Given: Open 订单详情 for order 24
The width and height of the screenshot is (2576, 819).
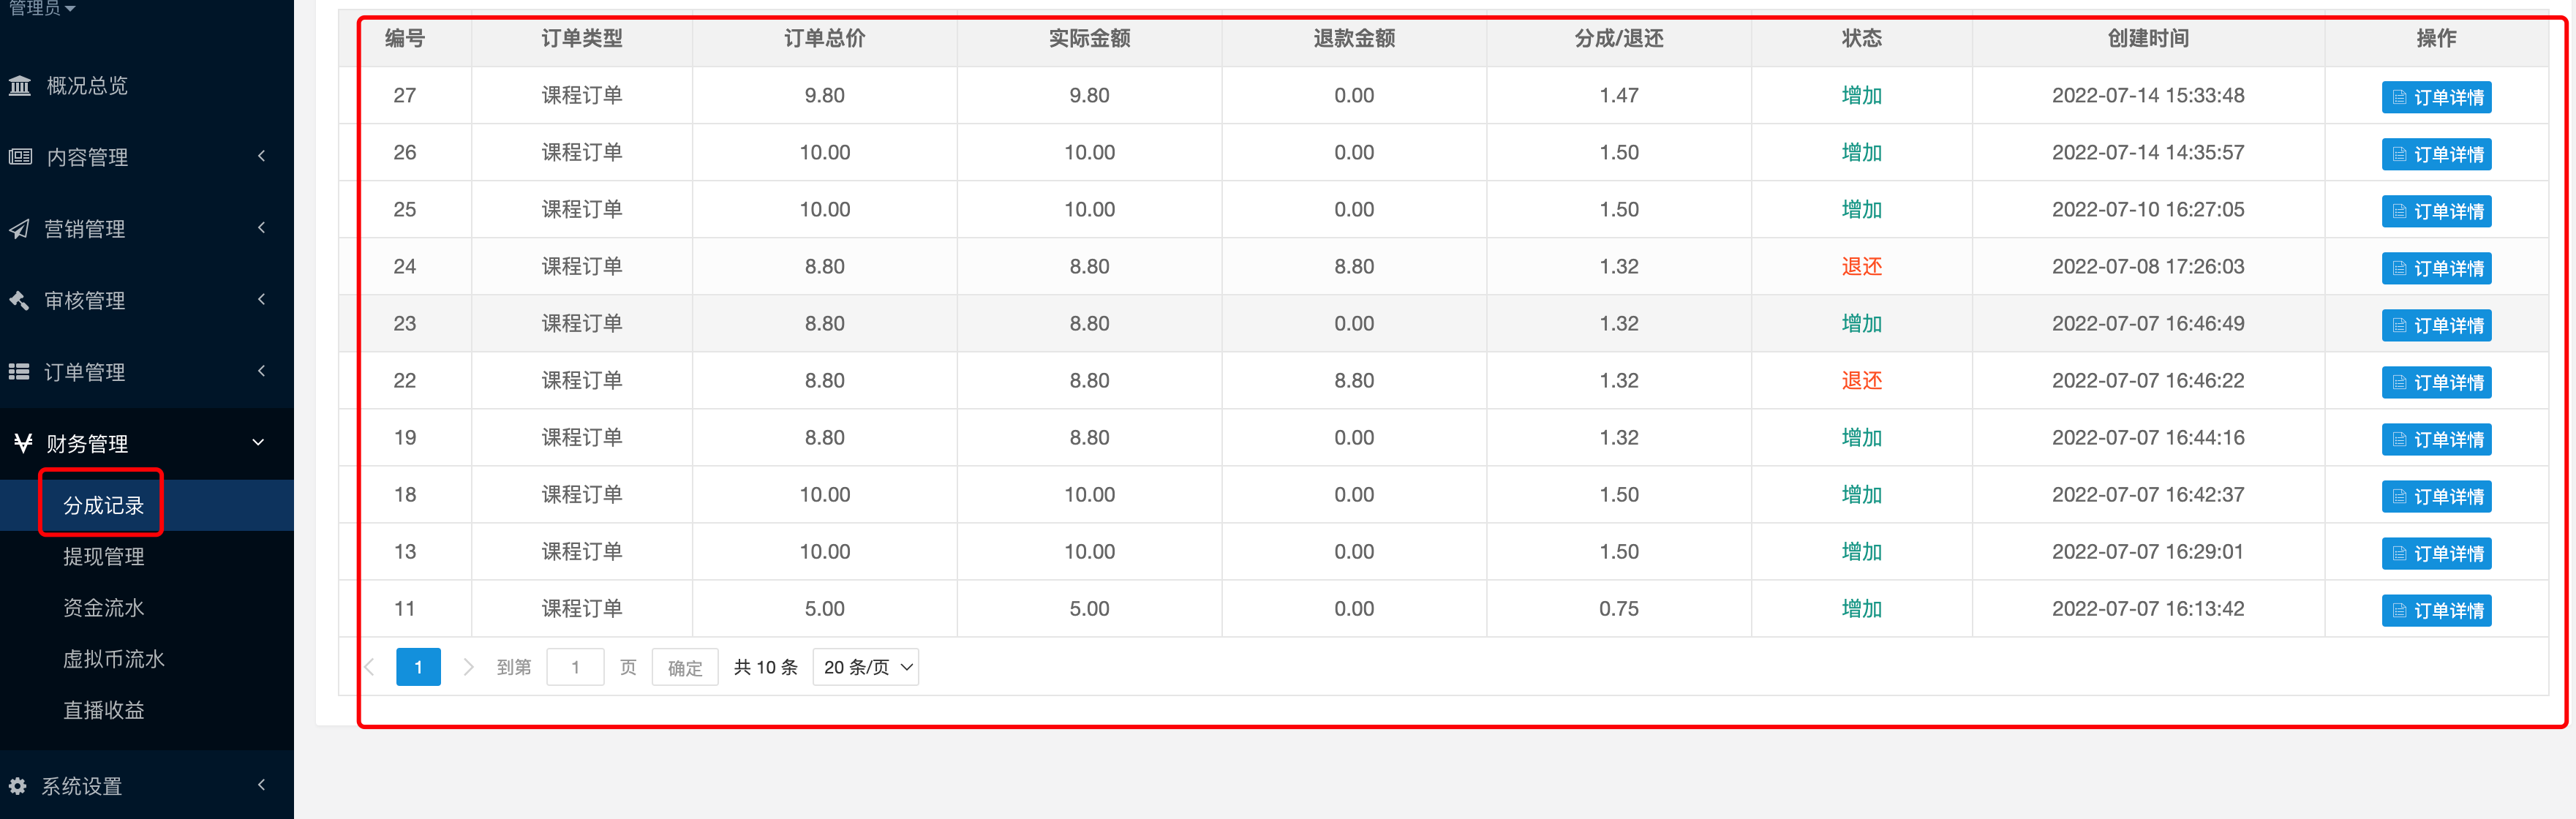Looking at the screenshot, I should tap(2436, 268).
